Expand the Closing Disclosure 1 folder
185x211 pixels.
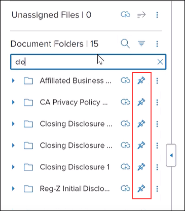(x=13, y=167)
